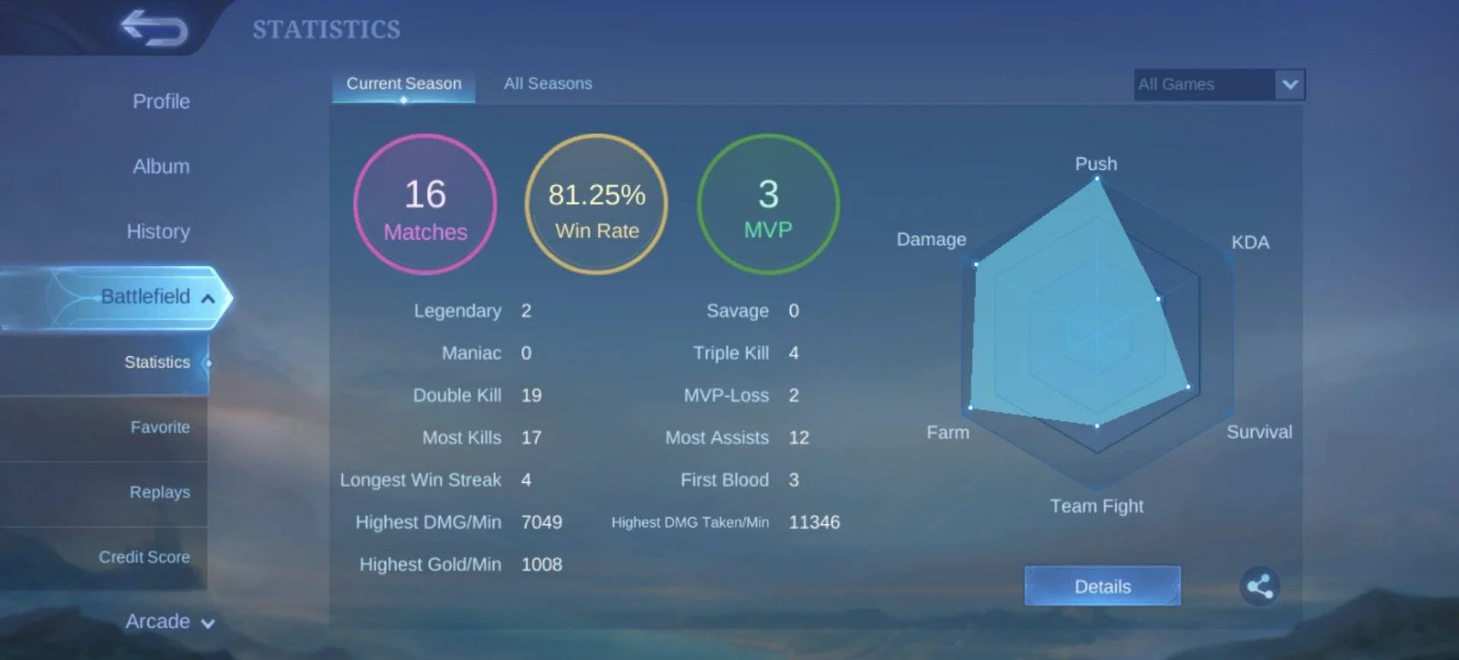
Task: Click the Farm label on radar chart
Action: (948, 432)
